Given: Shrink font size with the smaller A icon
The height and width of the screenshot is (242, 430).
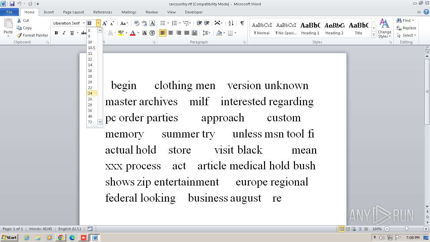Looking at the screenshot, I should tap(112, 23).
